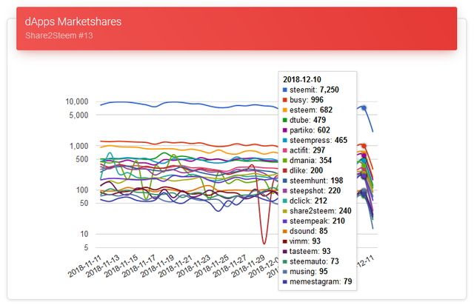Click the dmania light green legend swatch

tap(284, 161)
